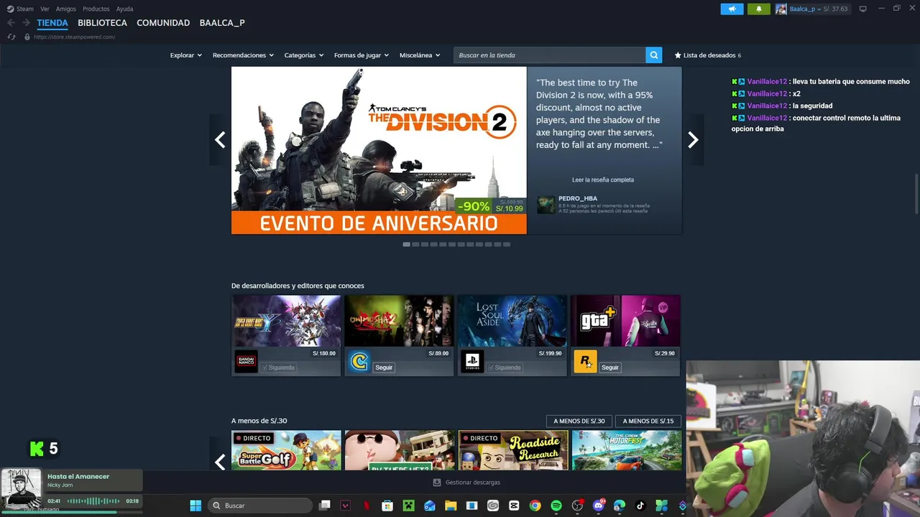Open Spotify from the taskbar
This screenshot has height=517, width=920.
[x=556, y=506]
